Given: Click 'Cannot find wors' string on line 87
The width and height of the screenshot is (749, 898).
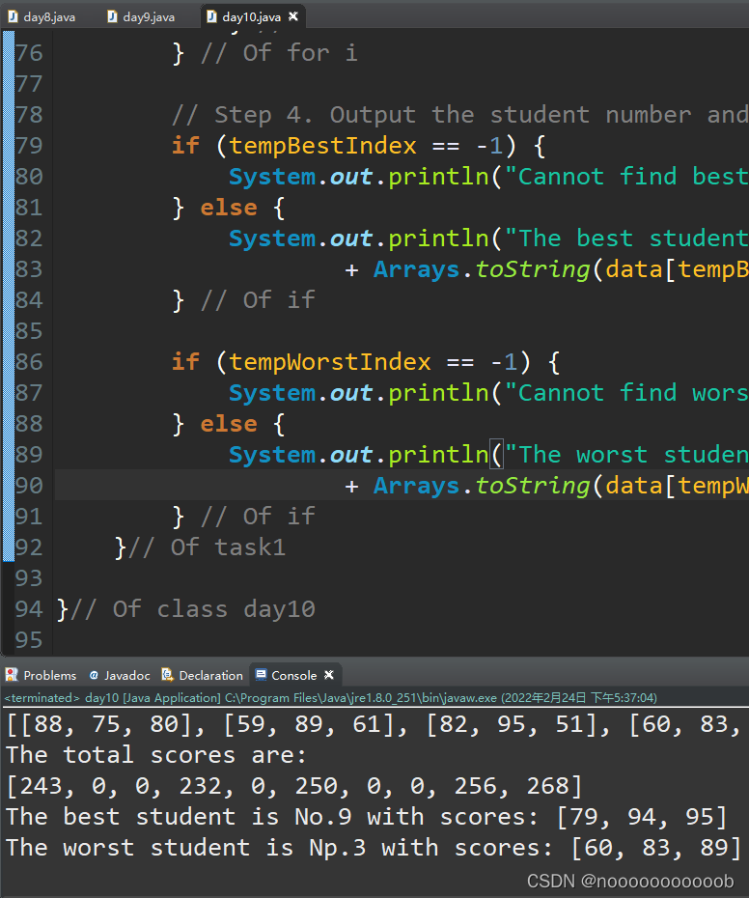Looking at the screenshot, I should (x=625, y=393).
